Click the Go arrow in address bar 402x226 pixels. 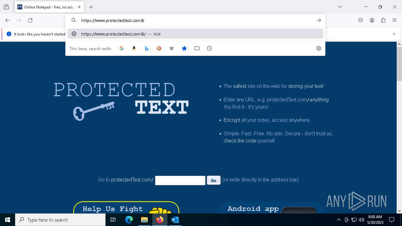(319, 20)
